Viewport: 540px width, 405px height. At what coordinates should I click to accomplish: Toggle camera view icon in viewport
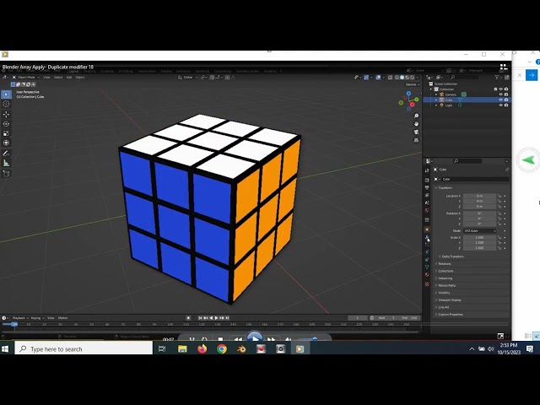(416, 132)
